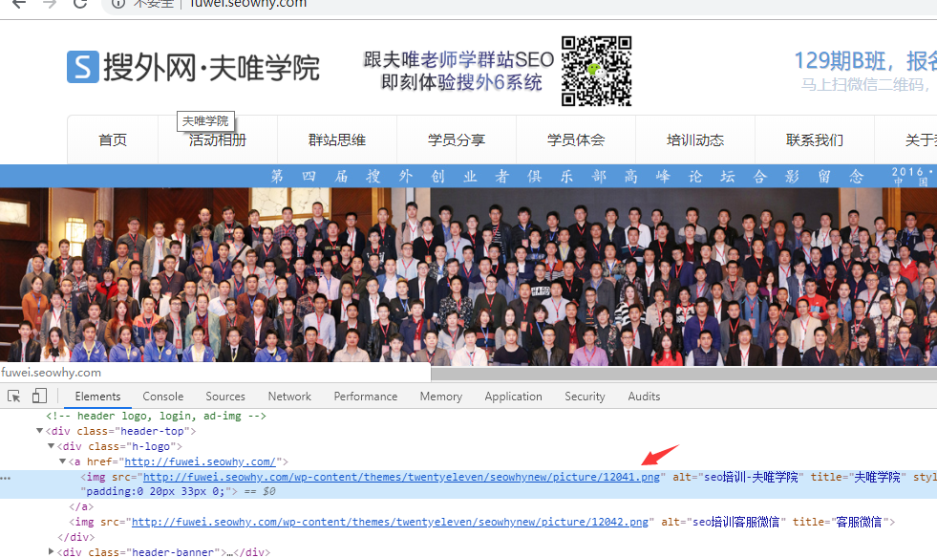
Task: Collapse the div class h-logo node
Action: coord(52,447)
